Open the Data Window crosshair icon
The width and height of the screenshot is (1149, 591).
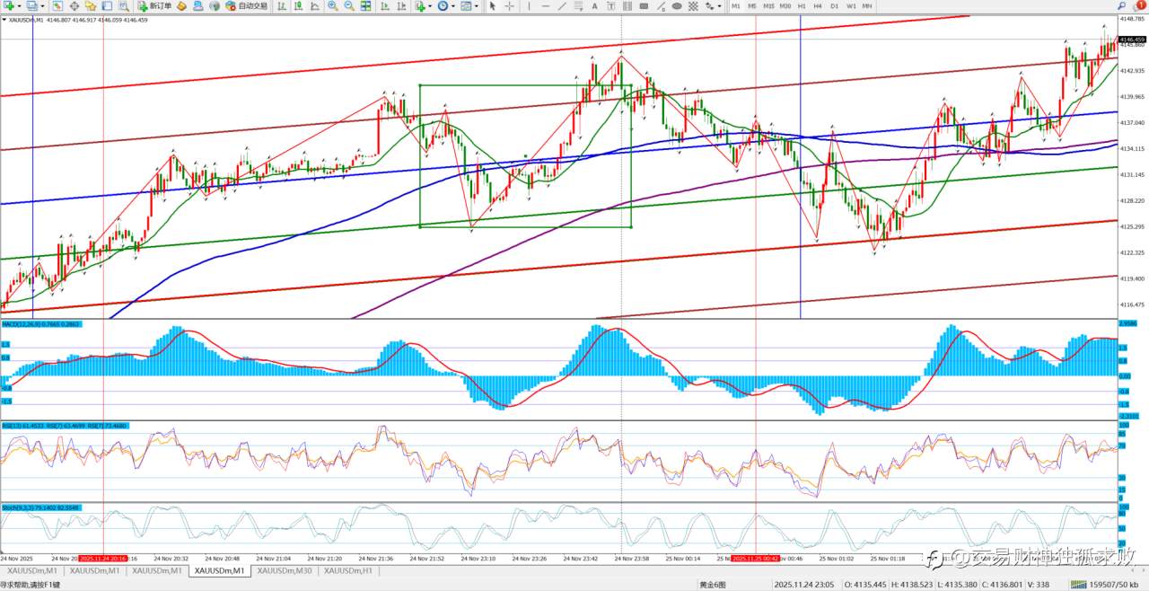[x=75, y=5]
